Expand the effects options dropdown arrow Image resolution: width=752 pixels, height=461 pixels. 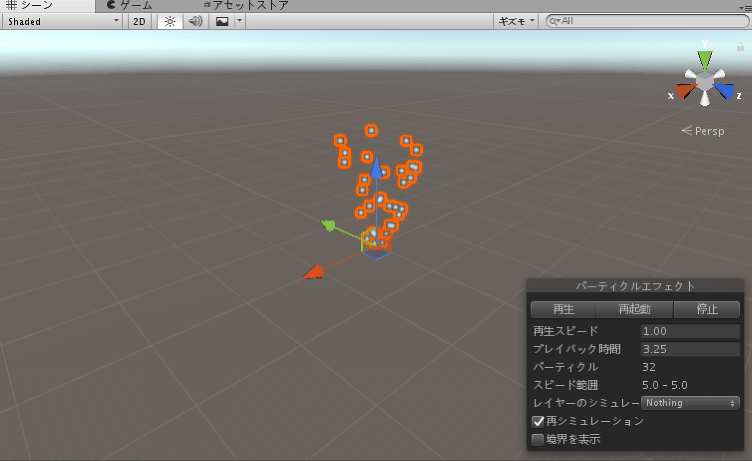[x=240, y=21]
